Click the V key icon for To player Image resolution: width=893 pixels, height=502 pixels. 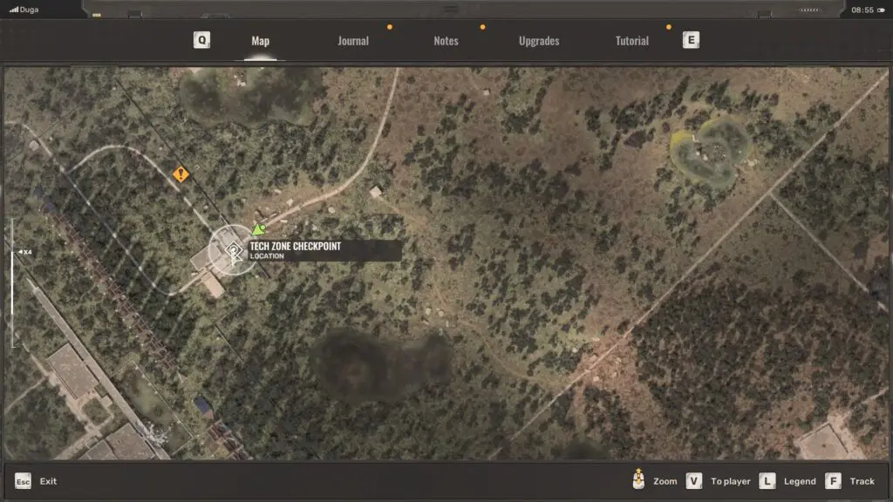pos(694,481)
